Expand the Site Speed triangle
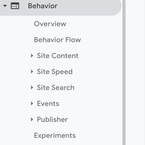The image size is (145, 145). (32, 71)
